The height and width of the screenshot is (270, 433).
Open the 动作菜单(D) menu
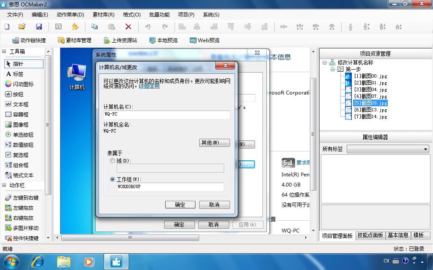70,15
